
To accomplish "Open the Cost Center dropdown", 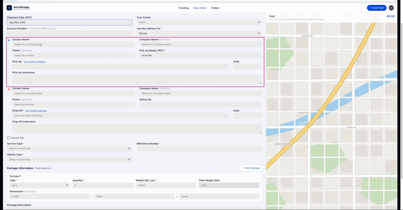I will click(199, 22).
